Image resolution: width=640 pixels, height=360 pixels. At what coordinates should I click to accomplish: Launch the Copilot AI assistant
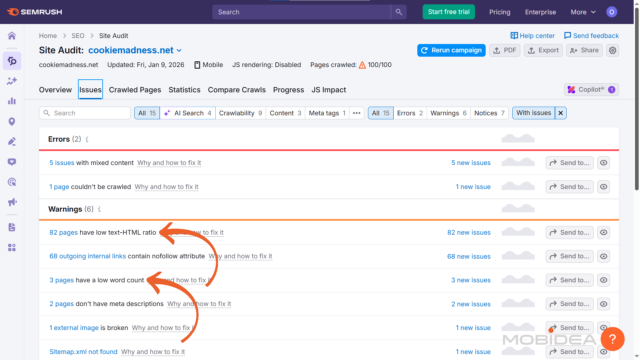click(591, 89)
